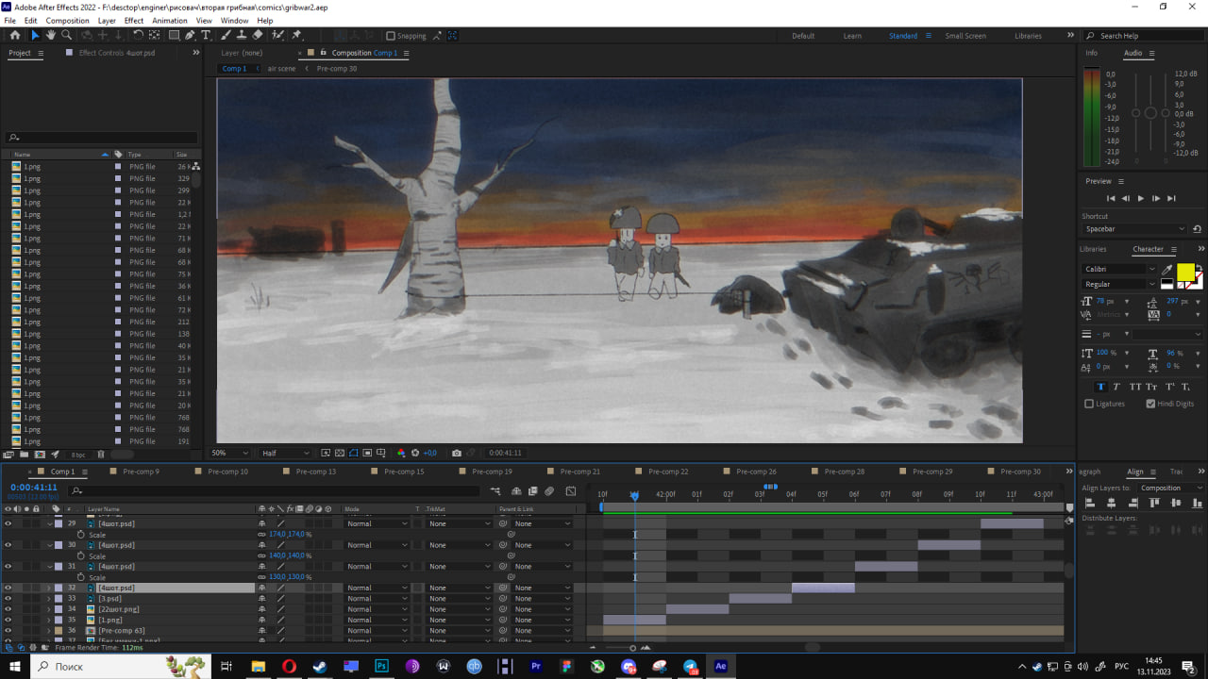Click the Faux Bold button in Character panel
The image size is (1208, 679).
tap(1100, 387)
